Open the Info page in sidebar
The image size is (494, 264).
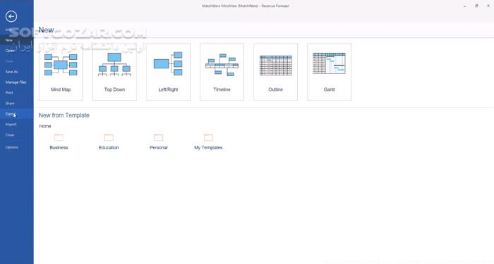(17, 30)
